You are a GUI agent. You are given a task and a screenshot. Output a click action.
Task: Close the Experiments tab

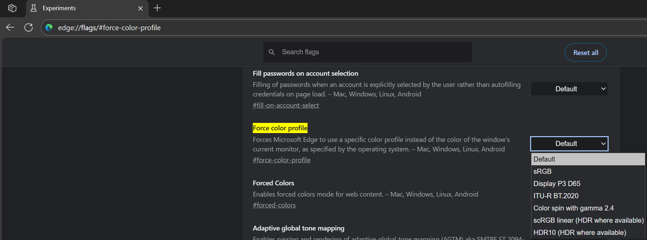coord(140,8)
